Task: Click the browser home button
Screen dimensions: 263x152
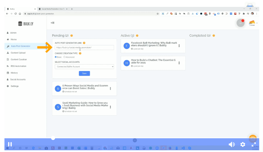Action: click(x=20, y=14)
